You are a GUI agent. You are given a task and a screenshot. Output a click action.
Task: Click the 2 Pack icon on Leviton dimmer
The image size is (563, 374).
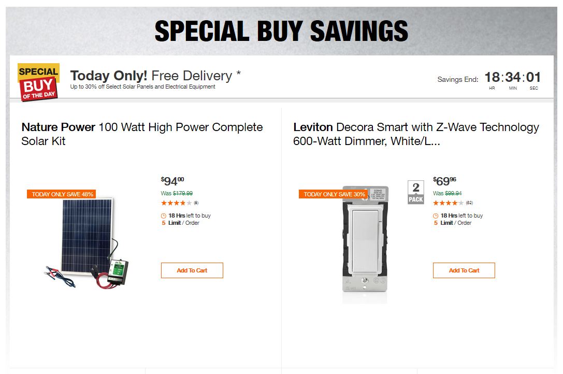click(415, 192)
